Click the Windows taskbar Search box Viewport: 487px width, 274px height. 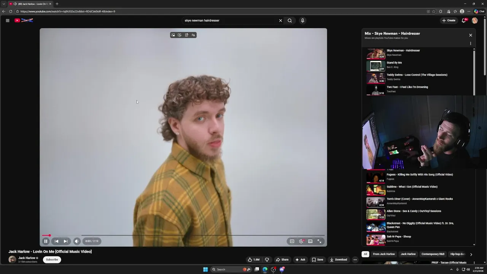[x=231, y=269]
